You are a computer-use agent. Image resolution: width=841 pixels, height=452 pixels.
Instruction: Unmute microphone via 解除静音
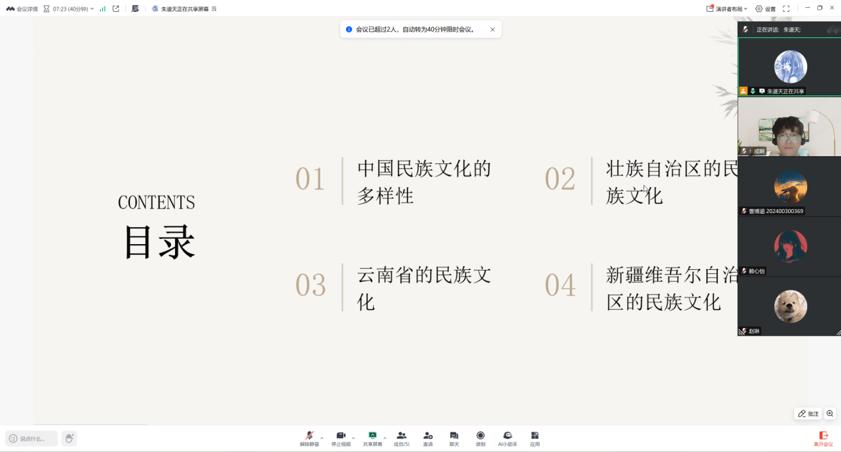coord(309,439)
